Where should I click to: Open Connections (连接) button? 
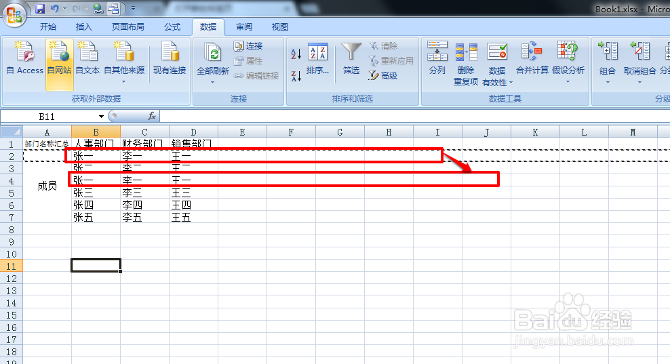click(x=248, y=45)
